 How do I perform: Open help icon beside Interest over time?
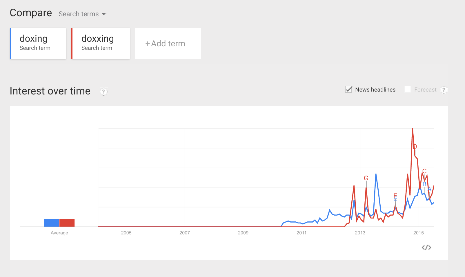pos(103,92)
